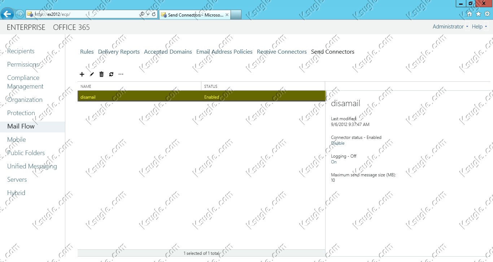Click the browser Forward arrow button
This screenshot has height=262, width=493.
click(19, 14)
